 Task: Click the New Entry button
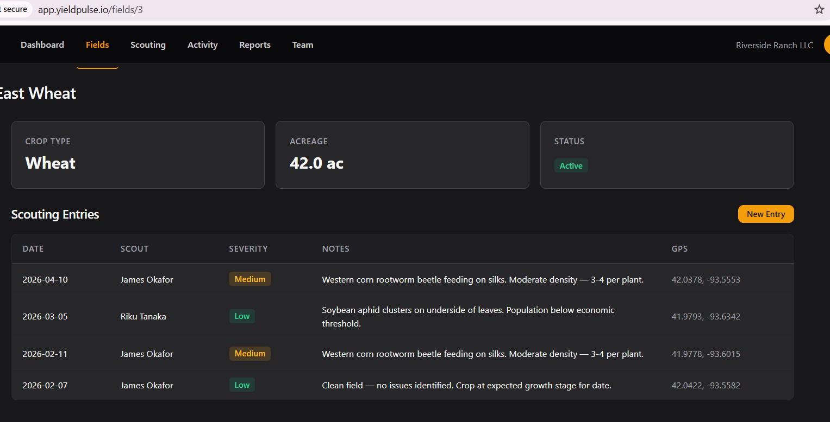click(x=765, y=214)
